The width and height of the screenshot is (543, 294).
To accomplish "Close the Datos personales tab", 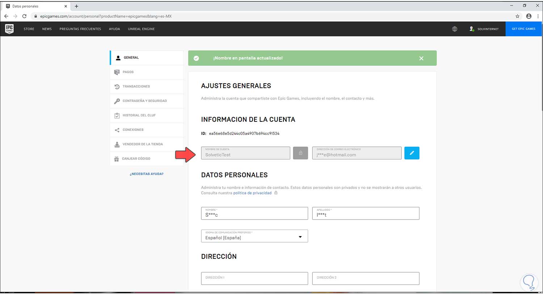I will pos(66,6).
